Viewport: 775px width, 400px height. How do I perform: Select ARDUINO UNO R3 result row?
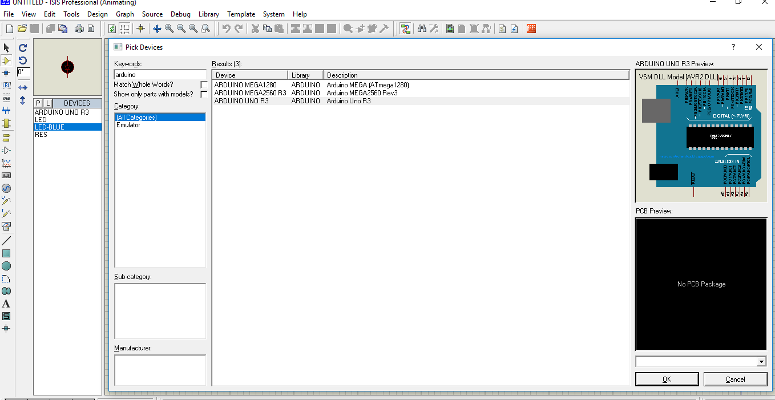[421, 101]
